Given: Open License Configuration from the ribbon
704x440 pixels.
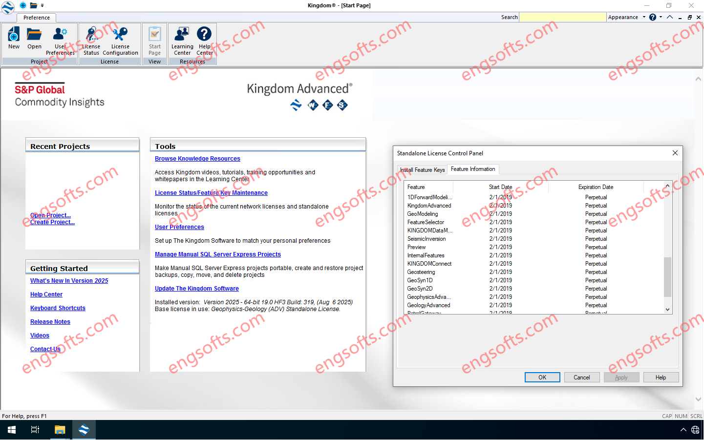Looking at the screenshot, I should click(x=120, y=41).
